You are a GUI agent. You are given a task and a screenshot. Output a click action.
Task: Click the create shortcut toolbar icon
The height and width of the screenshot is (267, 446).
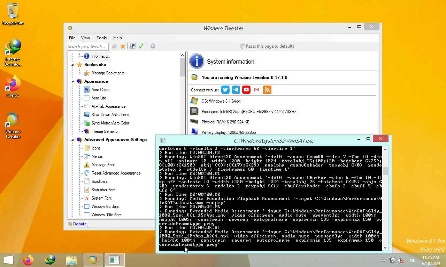point(133,46)
